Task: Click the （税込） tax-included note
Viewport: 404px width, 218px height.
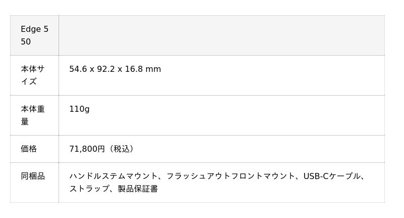Action: [121, 149]
